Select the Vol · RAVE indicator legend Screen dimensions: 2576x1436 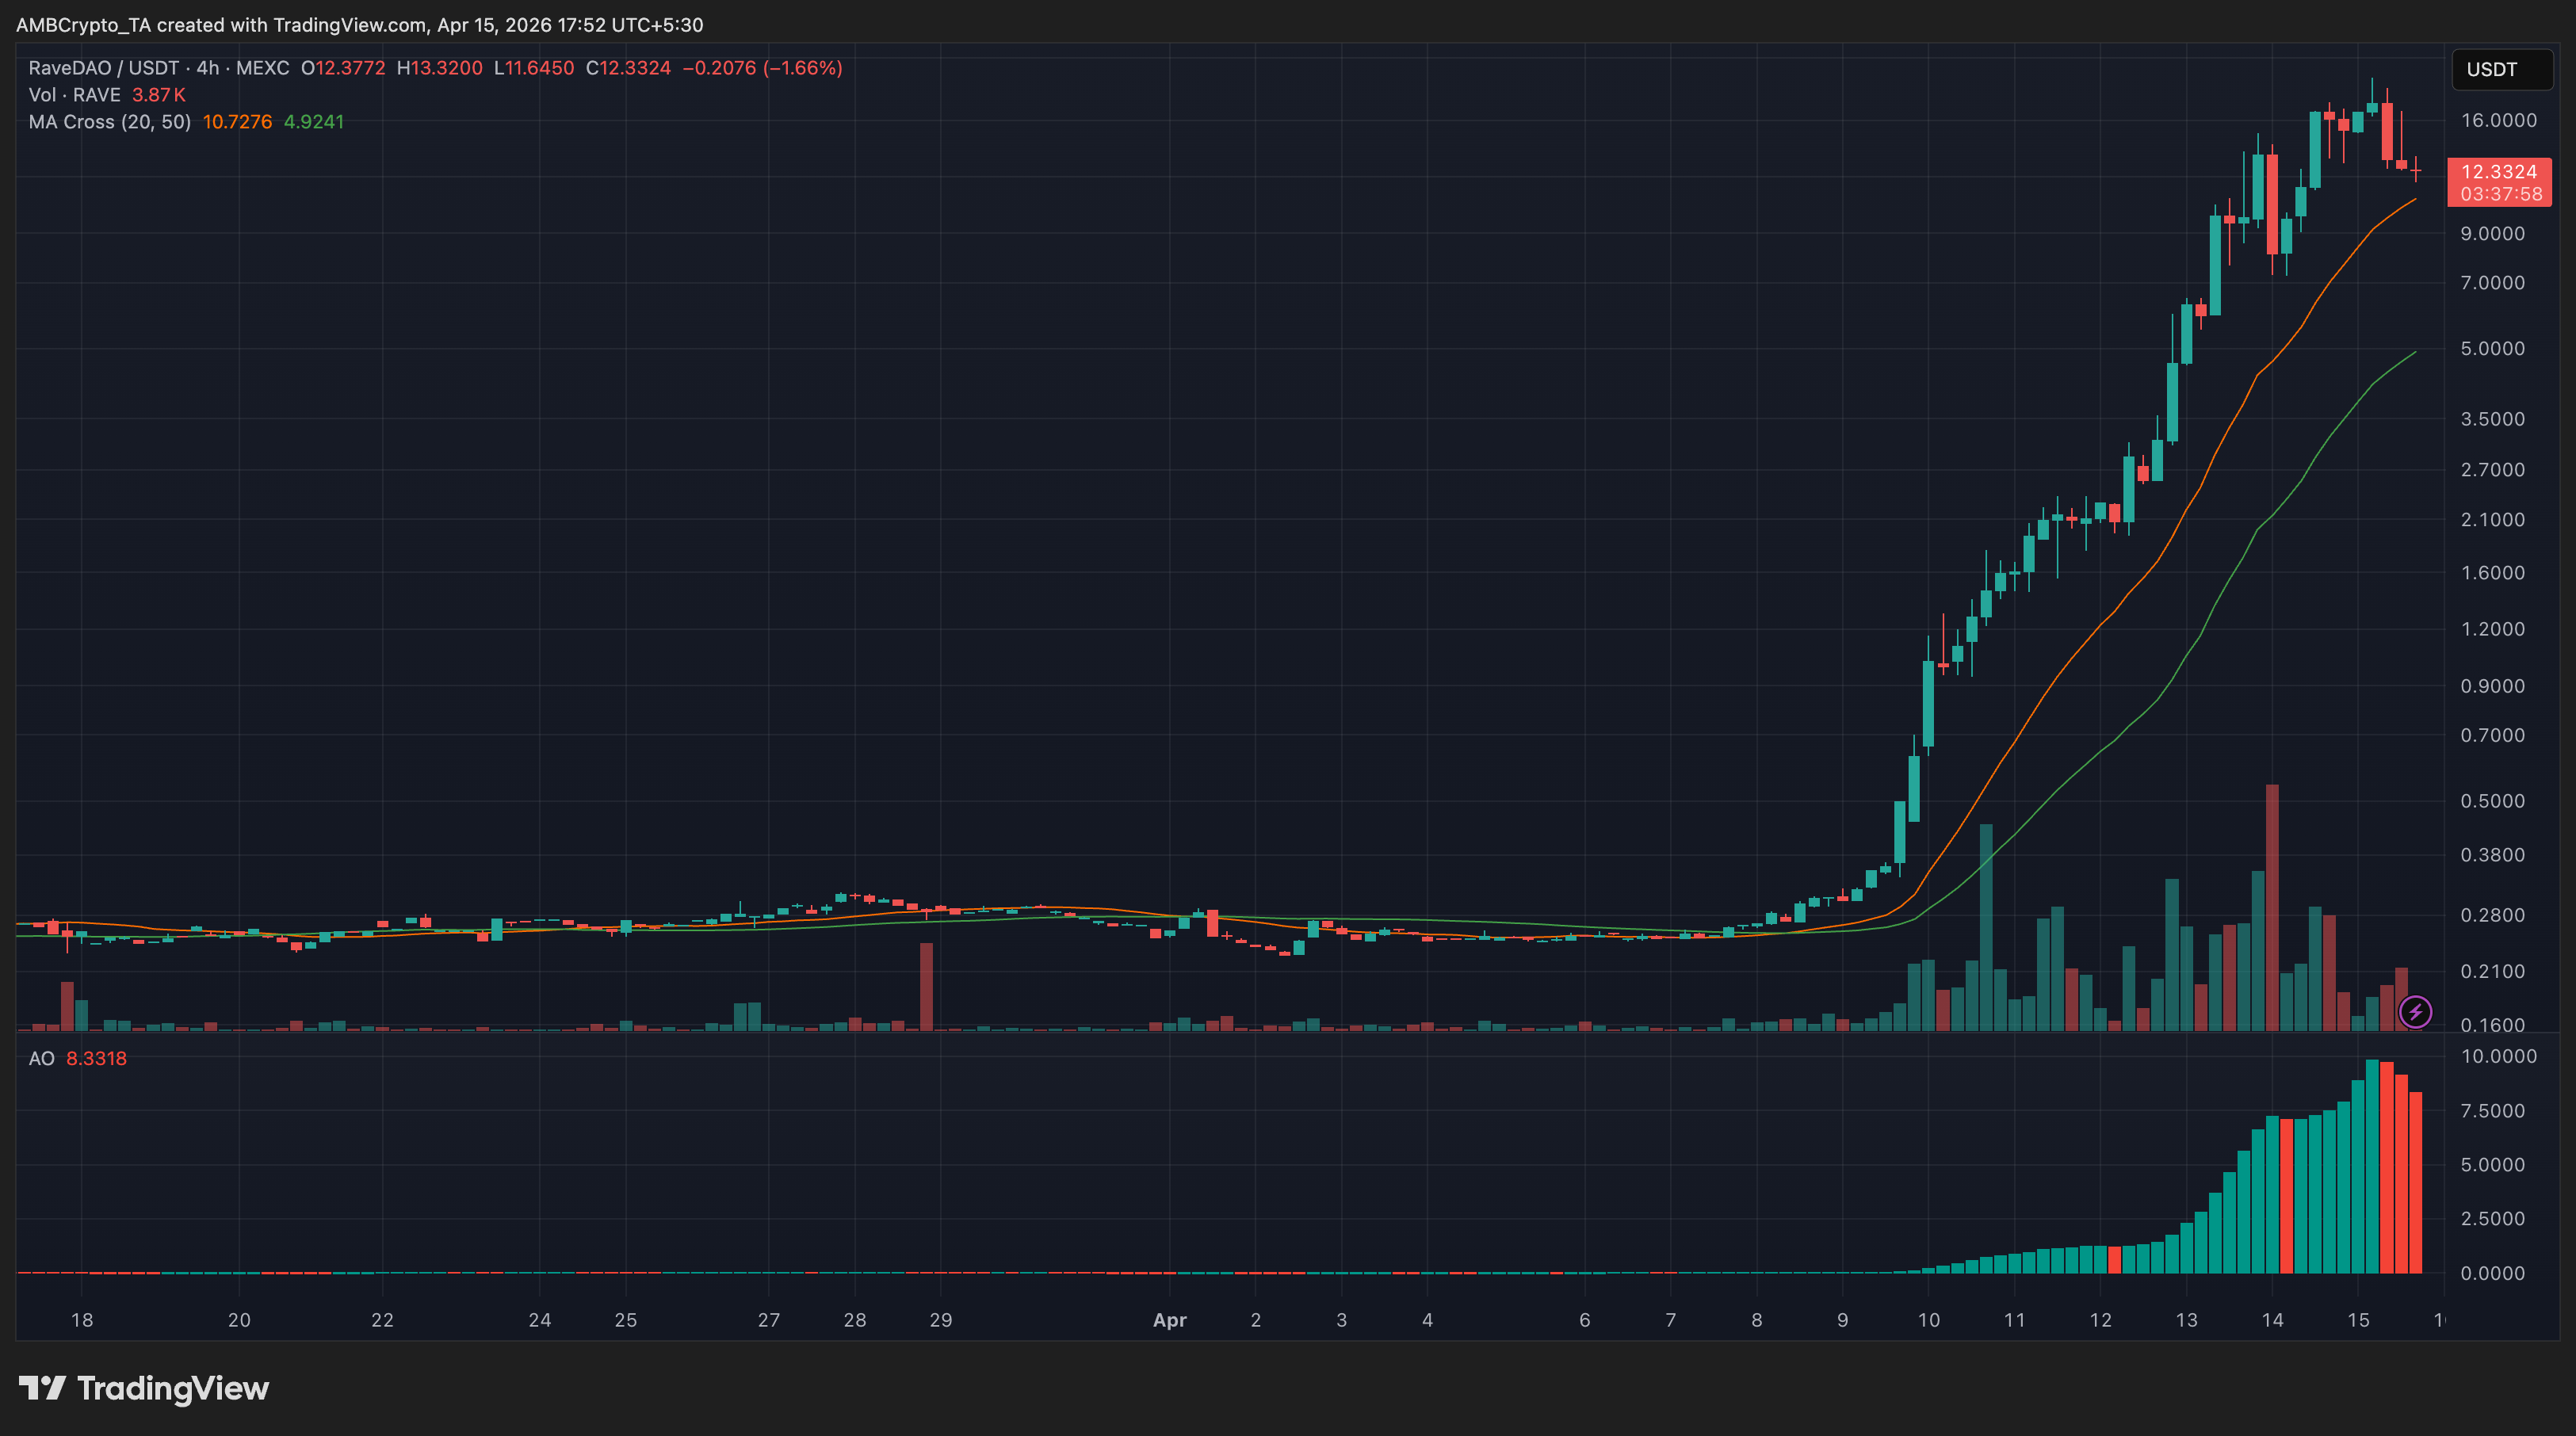tap(74, 95)
